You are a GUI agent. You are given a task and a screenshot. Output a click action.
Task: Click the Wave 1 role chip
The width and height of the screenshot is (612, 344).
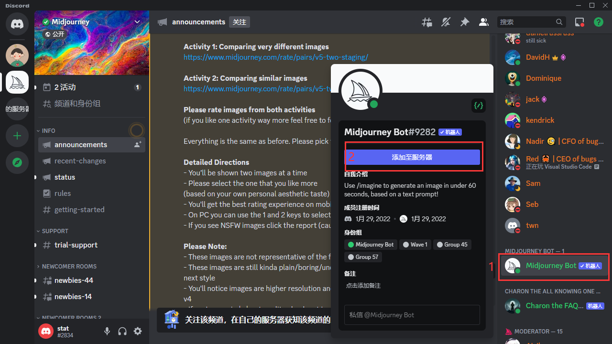click(x=415, y=245)
